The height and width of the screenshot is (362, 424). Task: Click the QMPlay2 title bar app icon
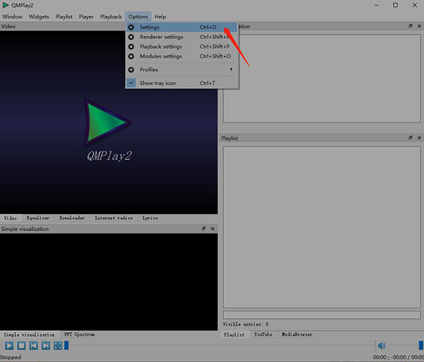click(x=6, y=5)
